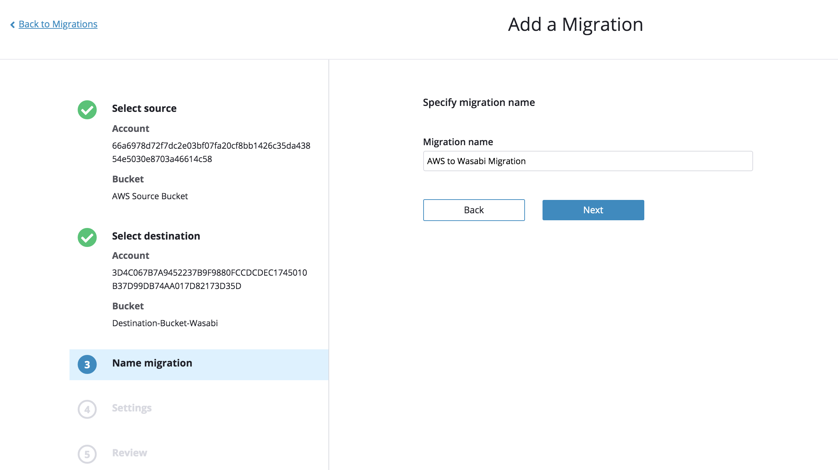This screenshot has height=470, width=838.
Task: Click the green checkmark beside Select destination
Action: pyautogui.click(x=87, y=237)
